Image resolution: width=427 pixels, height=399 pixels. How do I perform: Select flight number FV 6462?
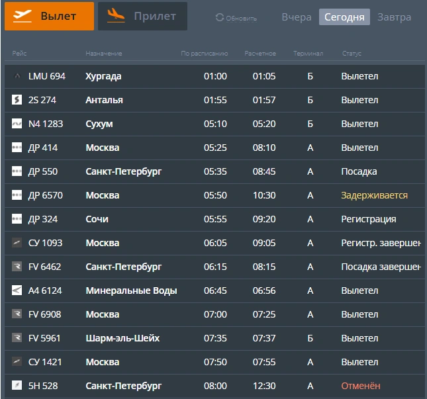44,267
